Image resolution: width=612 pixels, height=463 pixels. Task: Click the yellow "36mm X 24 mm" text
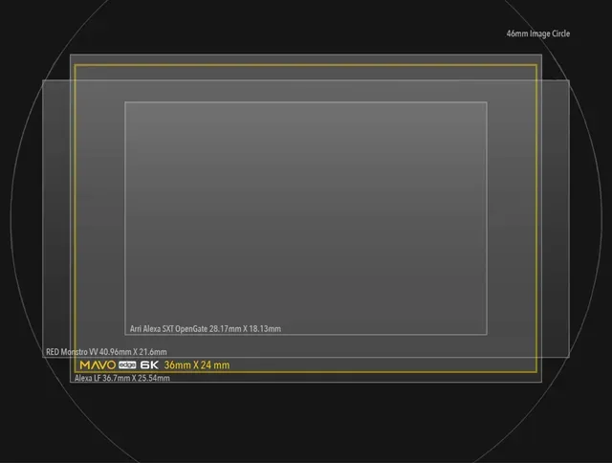point(197,365)
